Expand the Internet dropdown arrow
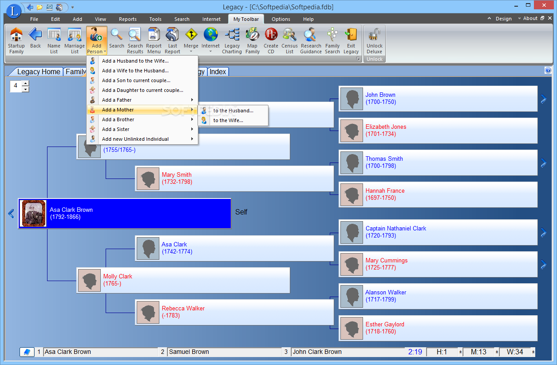This screenshot has height=365, width=557. [210, 52]
